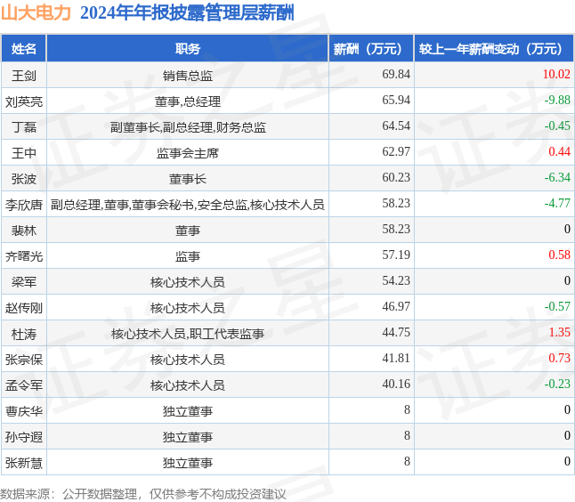This screenshot has height=502, width=575.
Task: Click the green change value -6.34
Action: coord(557,177)
